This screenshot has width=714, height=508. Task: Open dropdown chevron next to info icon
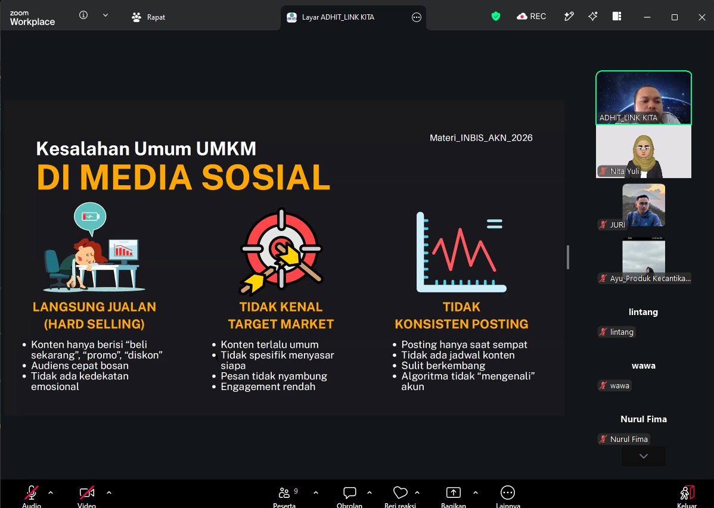pos(105,15)
